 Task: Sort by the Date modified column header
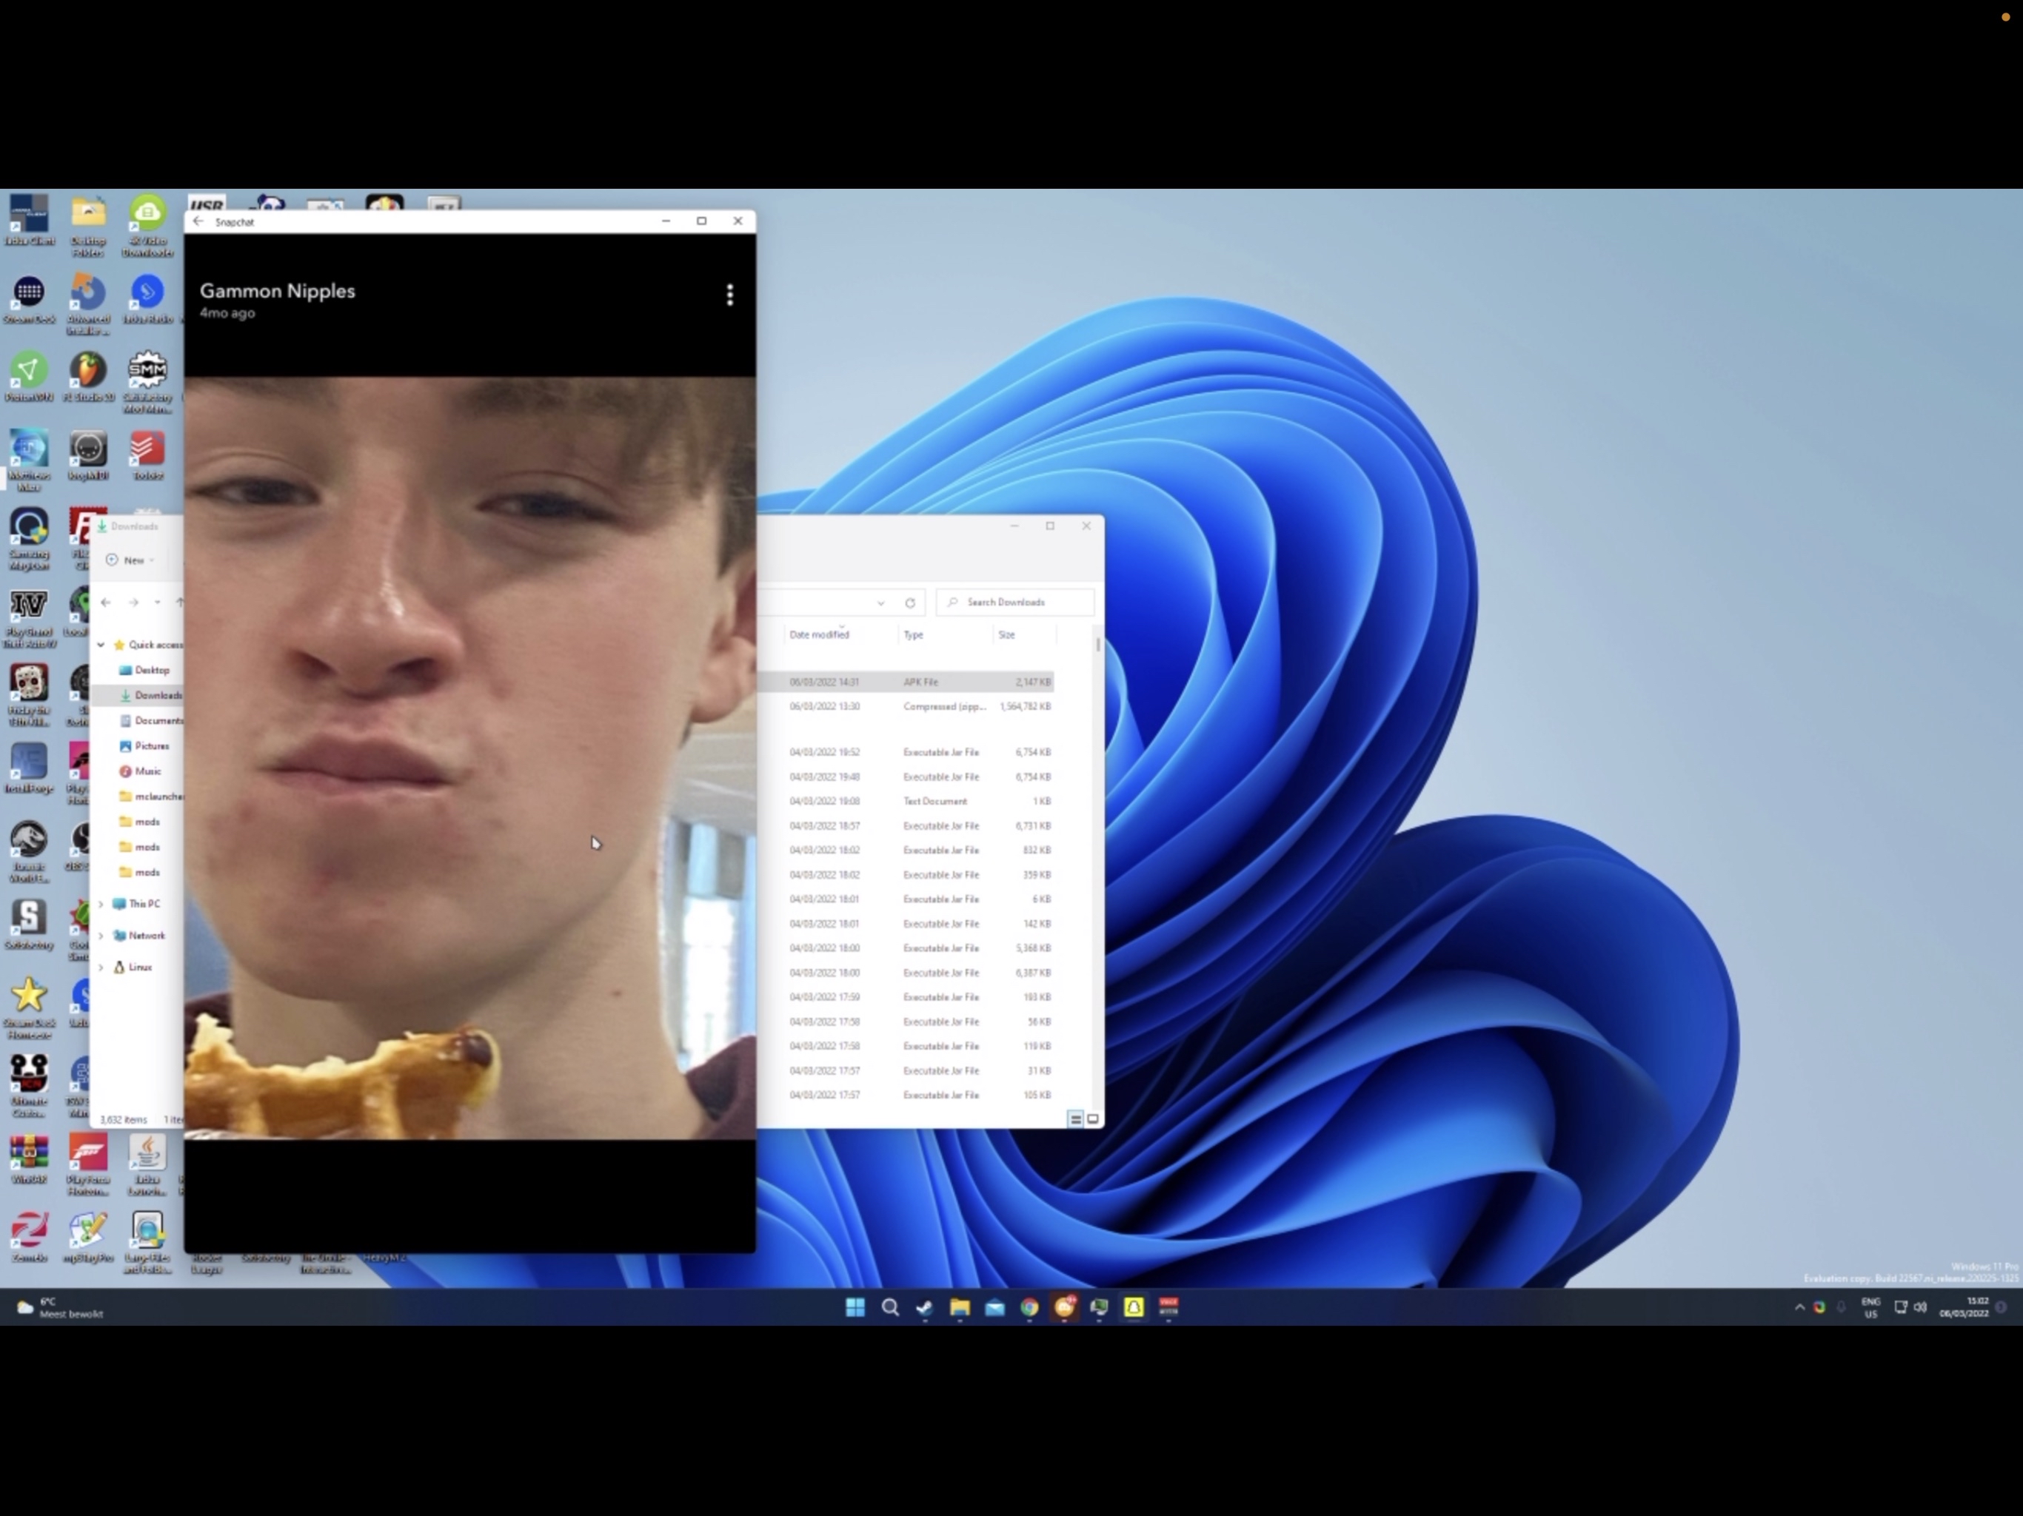818,634
